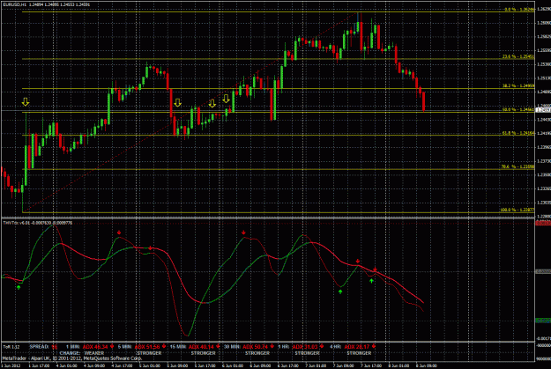Click the MetaQuotes Software Corp. copyright line

72,358
